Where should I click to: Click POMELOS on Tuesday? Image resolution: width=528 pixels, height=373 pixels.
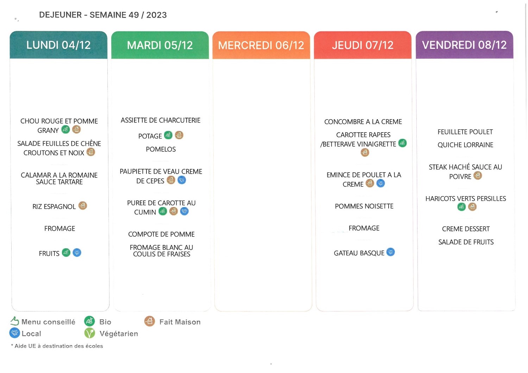click(x=161, y=149)
